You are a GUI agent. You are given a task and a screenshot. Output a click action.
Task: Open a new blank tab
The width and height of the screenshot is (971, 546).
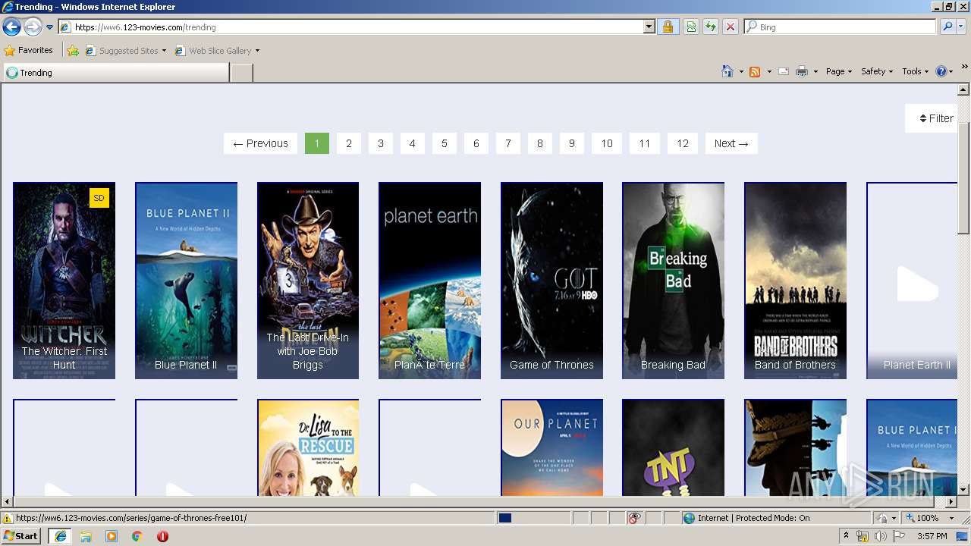click(241, 73)
